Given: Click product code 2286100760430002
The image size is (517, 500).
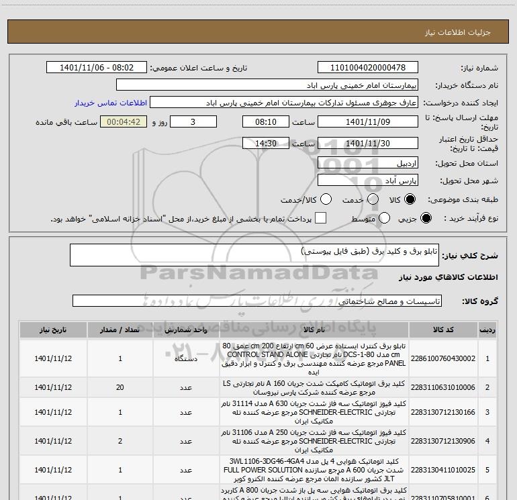Looking at the screenshot, I should coord(443,358).
